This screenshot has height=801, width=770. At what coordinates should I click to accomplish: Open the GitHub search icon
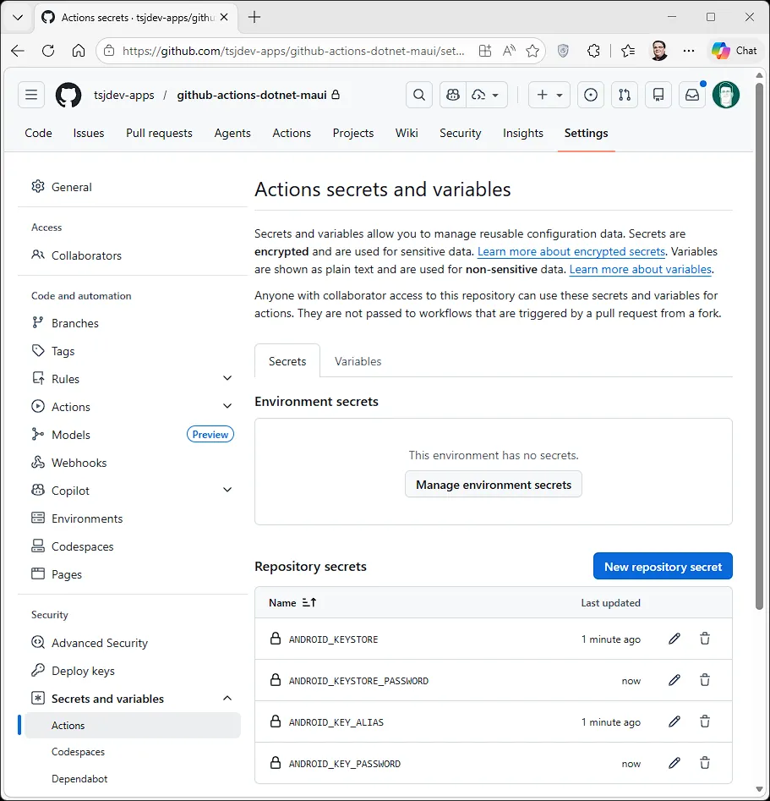pyautogui.click(x=419, y=95)
